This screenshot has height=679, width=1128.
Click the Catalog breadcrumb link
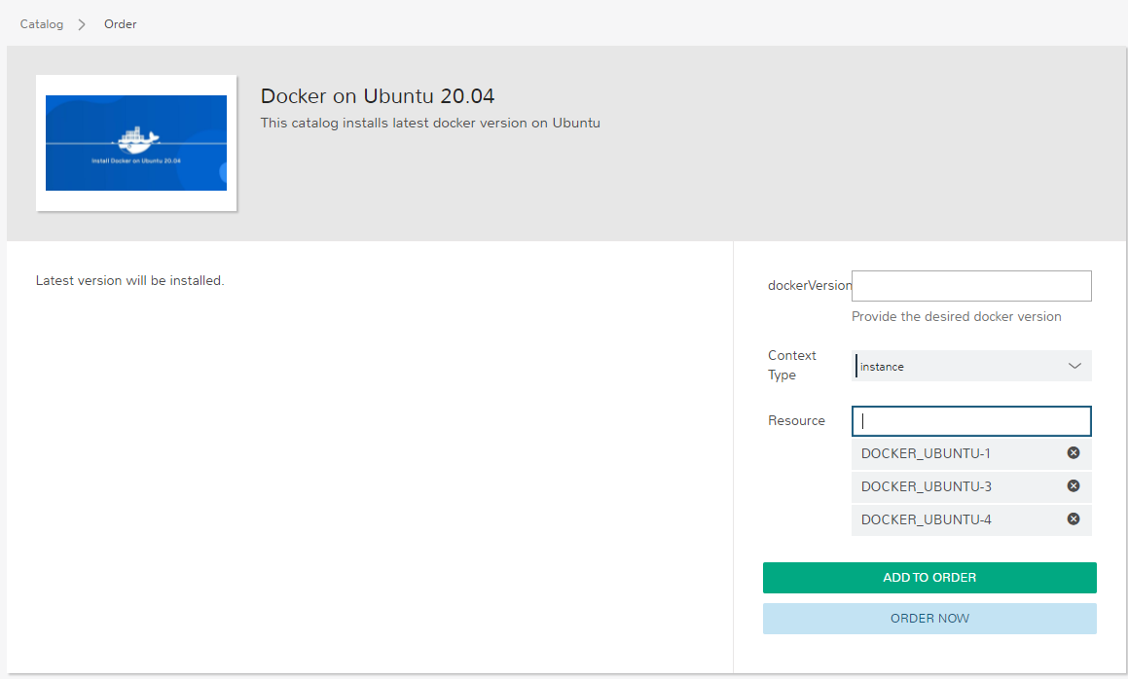coord(42,23)
